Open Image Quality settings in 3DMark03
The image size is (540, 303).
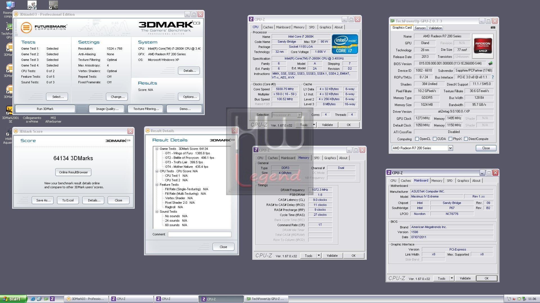click(x=107, y=109)
